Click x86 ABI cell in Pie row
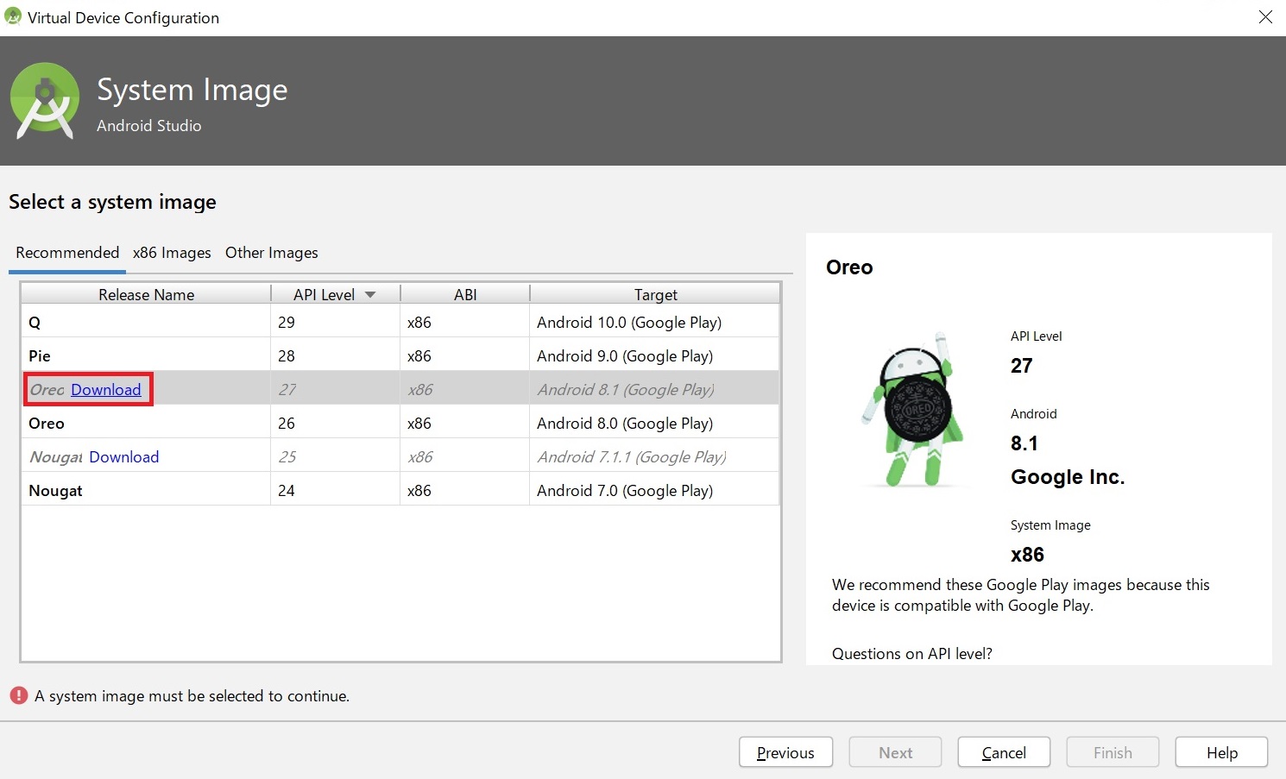 pos(465,355)
